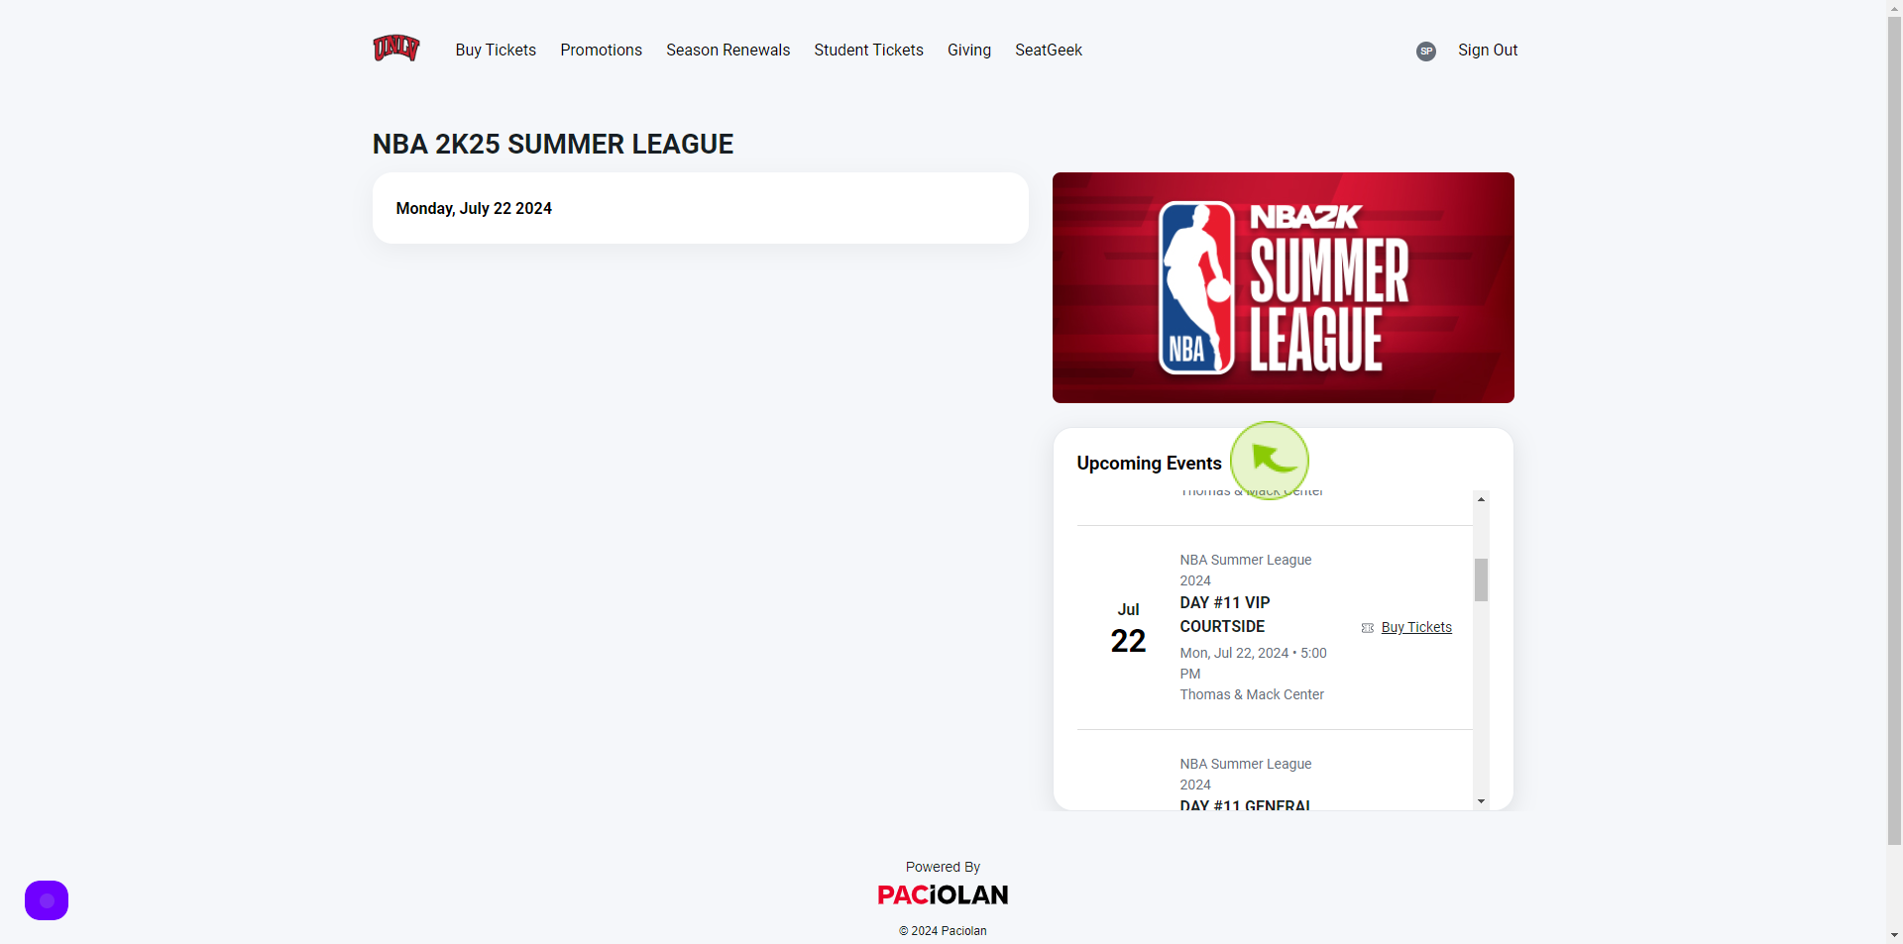Click the upcoming events scrollbar thumb
1903x944 pixels.
click(x=1481, y=579)
